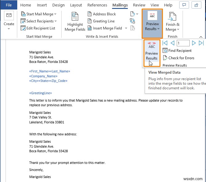
Task: Select the Mailings tab
Action: 120,5
